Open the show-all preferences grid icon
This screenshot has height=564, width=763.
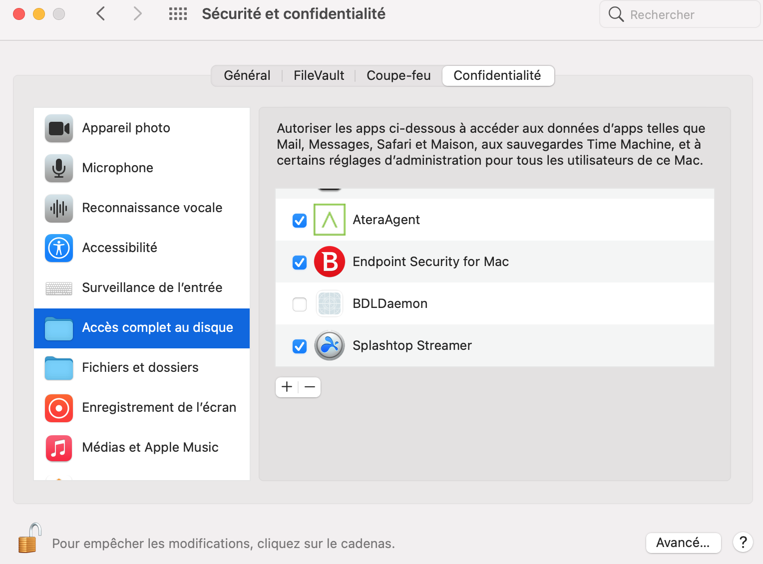pos(178,14)
